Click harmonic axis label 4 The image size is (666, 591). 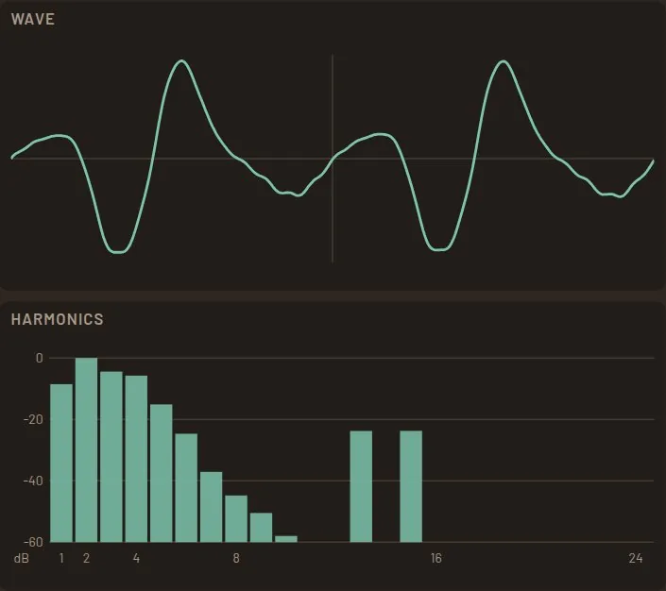coord(136,558)
